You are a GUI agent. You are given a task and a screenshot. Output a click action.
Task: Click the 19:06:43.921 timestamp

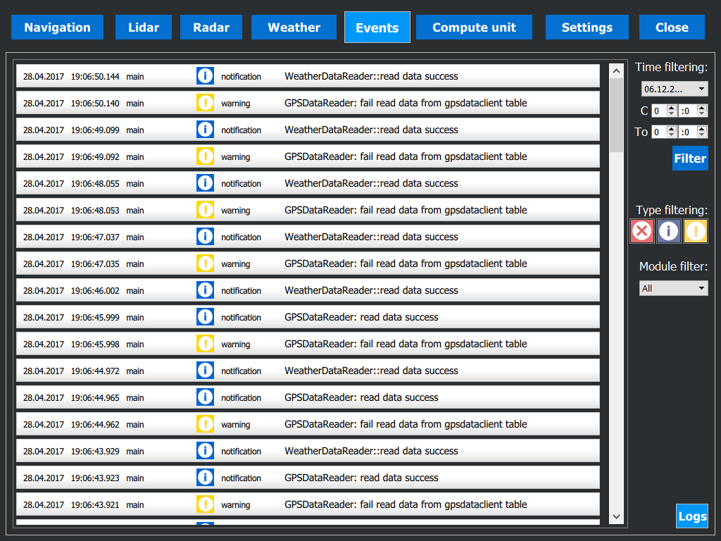click(95, 505)
